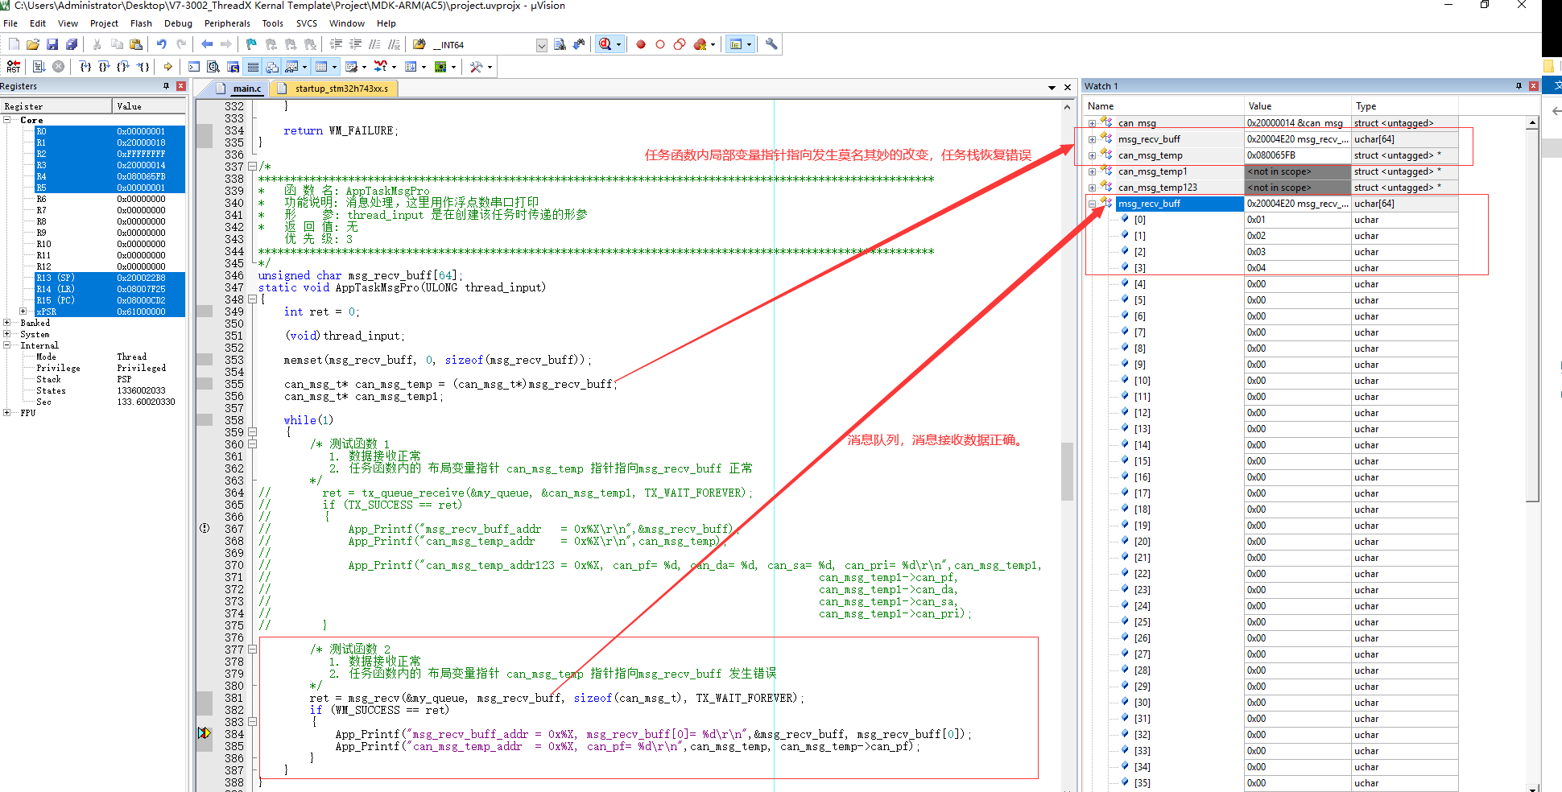Expand can_msg in the Watch 1 window
This screenshot has width=1562, height=792.
coord(1092,123)
